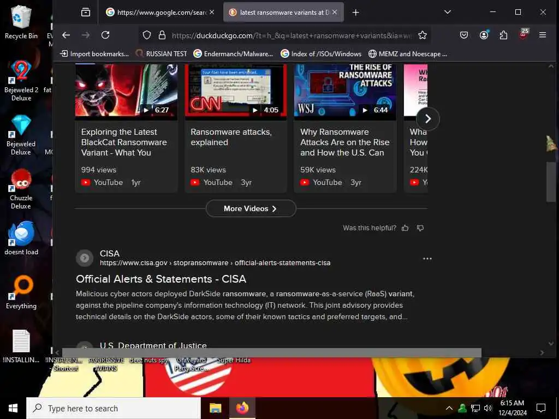
Task: Open a new browser tab
Action: click(x=355, y=13)
